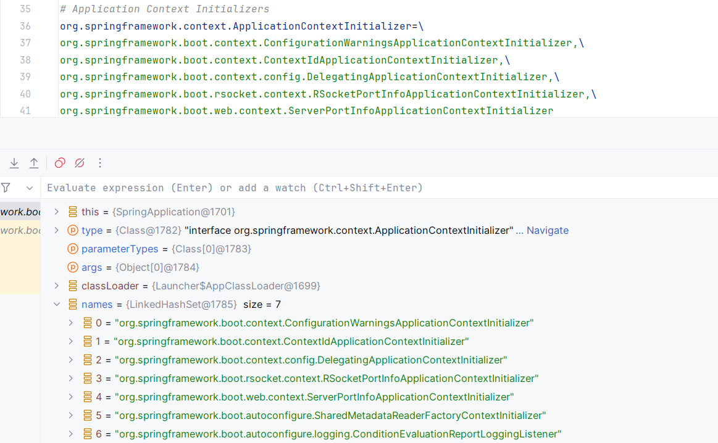Select the 'args' variable name
The image size is (718, 443).
91,267
